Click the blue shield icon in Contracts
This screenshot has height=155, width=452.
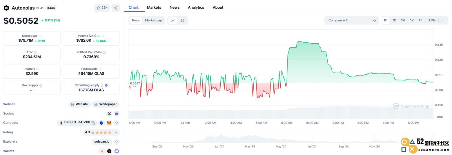click(101, 123)
